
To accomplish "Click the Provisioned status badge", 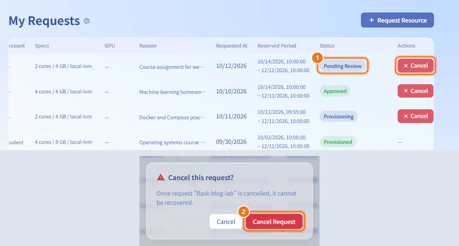I will [x=338, y=142].
